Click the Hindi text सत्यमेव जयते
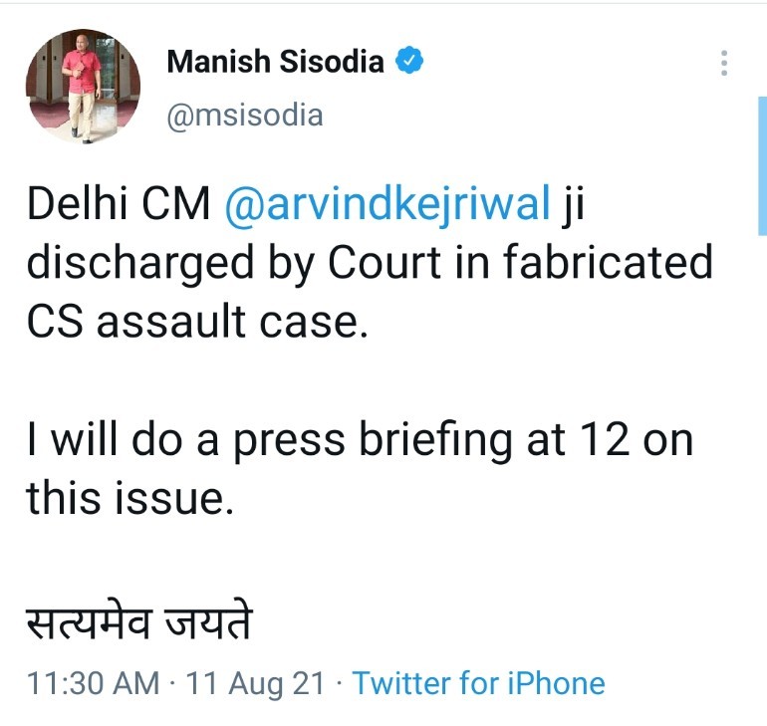 tap(138, 625)
